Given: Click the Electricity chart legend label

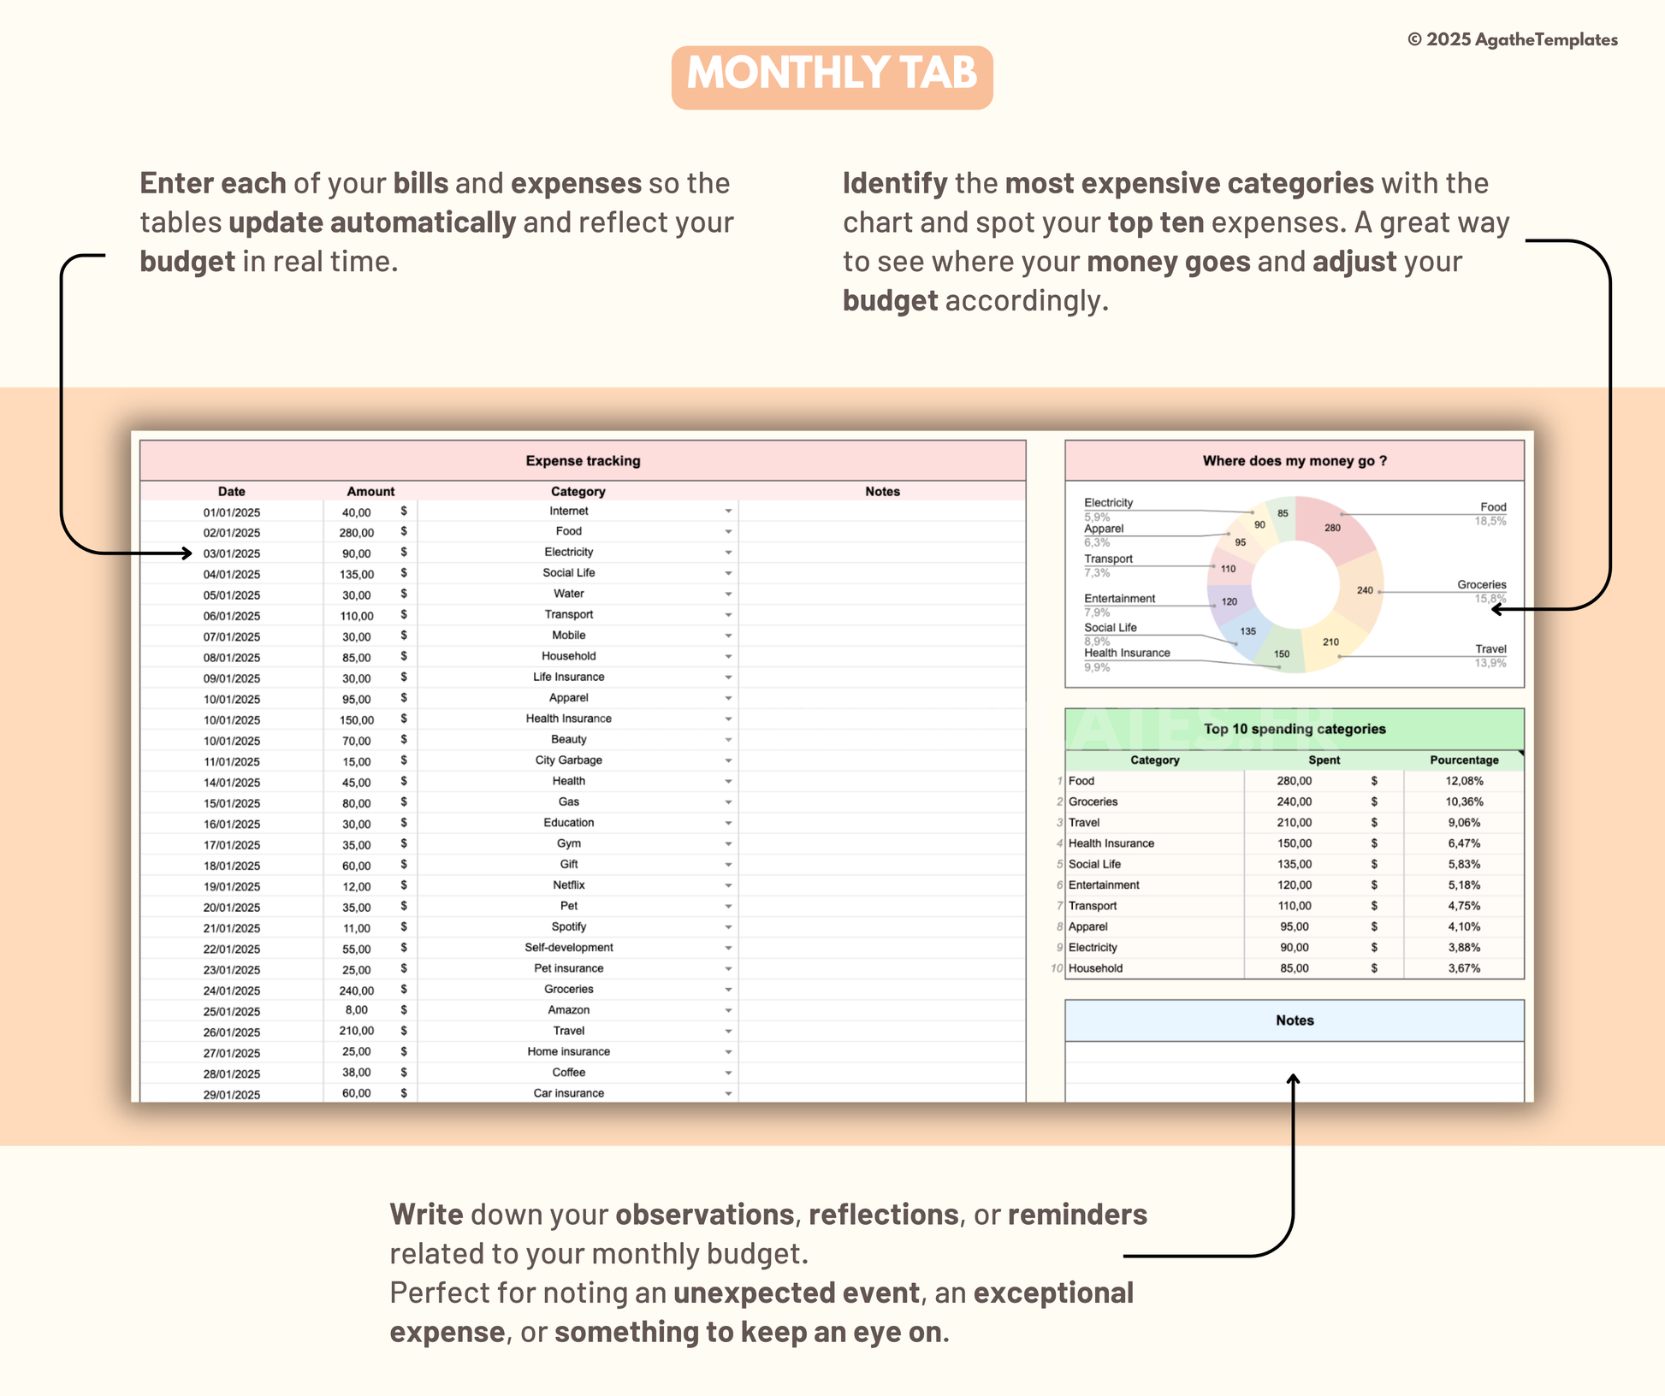Looking at the screenshot, I should pyautogui.click(x=1108, y=503).
